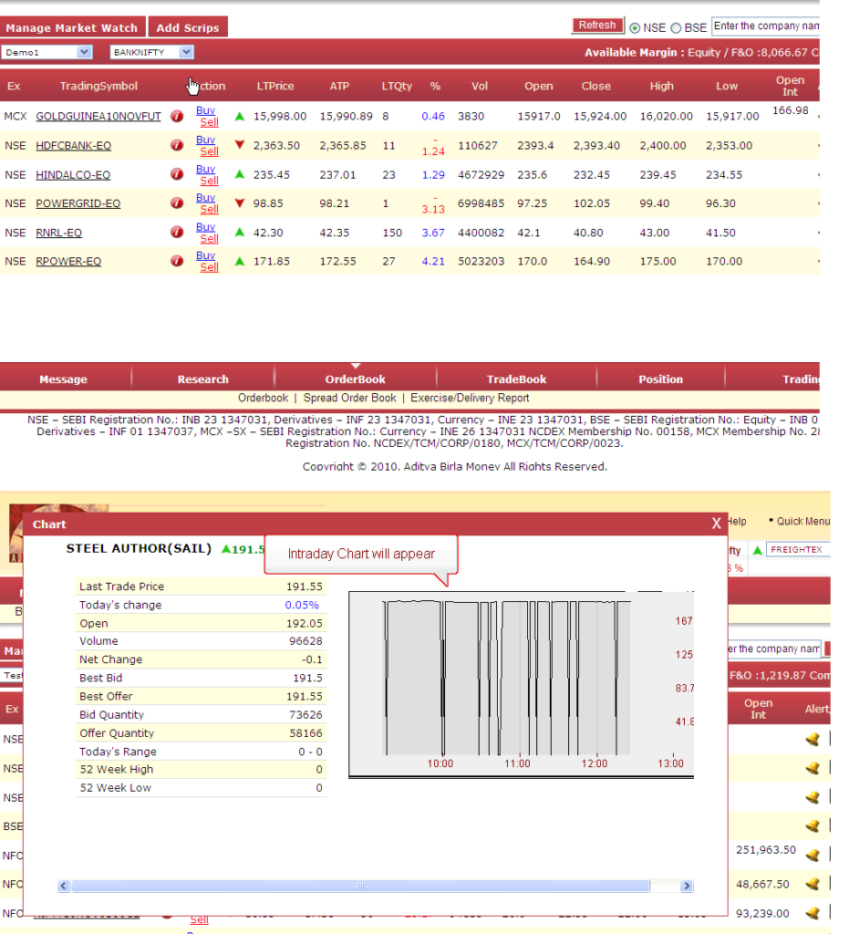The height and width of the screenshot is (934, 849).
Task: Open the TradeBook menu
Action: pos(516,379)
